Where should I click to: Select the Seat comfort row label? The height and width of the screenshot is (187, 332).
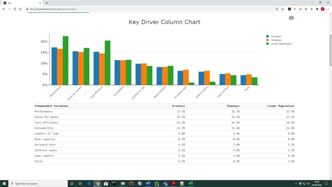point(44,156)
